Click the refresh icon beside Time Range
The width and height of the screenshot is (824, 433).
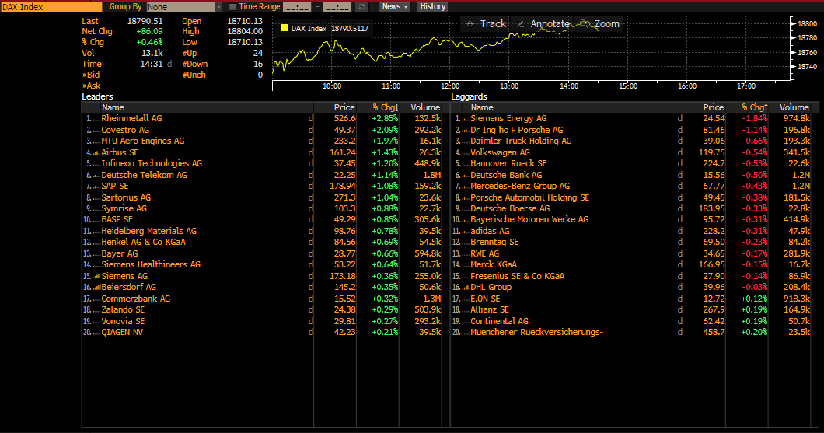click(x=361, y=7)
